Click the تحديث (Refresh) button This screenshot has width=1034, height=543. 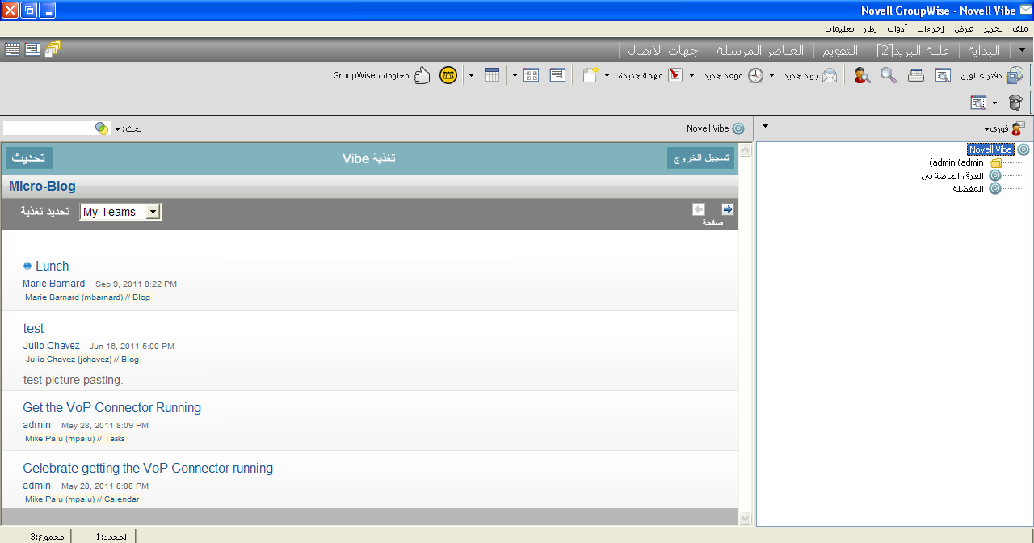click(x=29, y=158)
